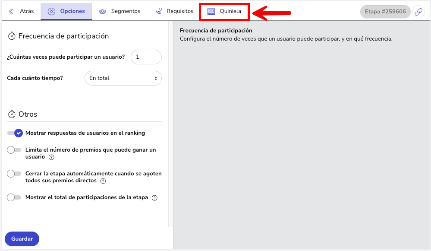Go back with Atrás
This screenshot has height=251, width=431.
(x=21, y=11)
